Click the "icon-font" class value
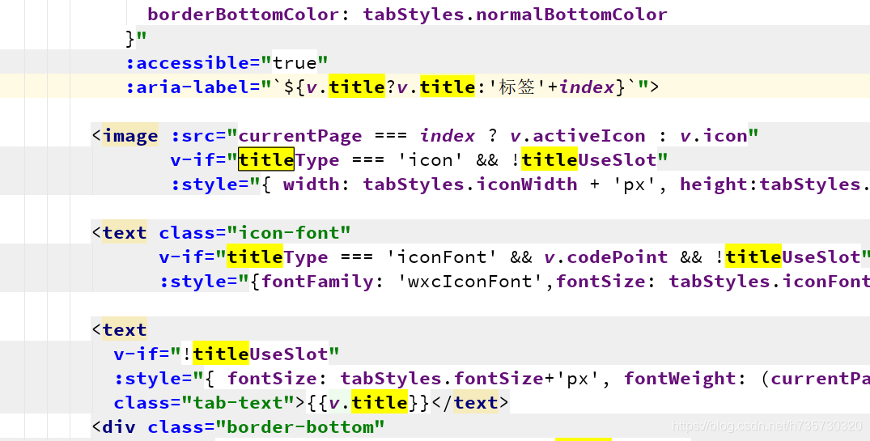 (x=289, y=233)
